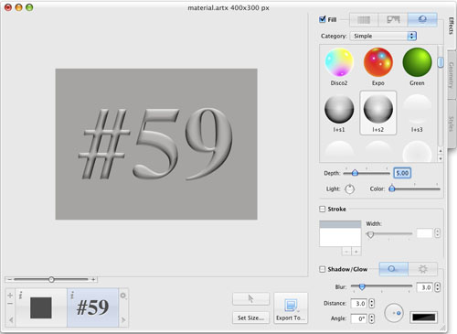Switch to Glow sun icon
Viewport: 457px width, 334px height.
pos(422,269)
